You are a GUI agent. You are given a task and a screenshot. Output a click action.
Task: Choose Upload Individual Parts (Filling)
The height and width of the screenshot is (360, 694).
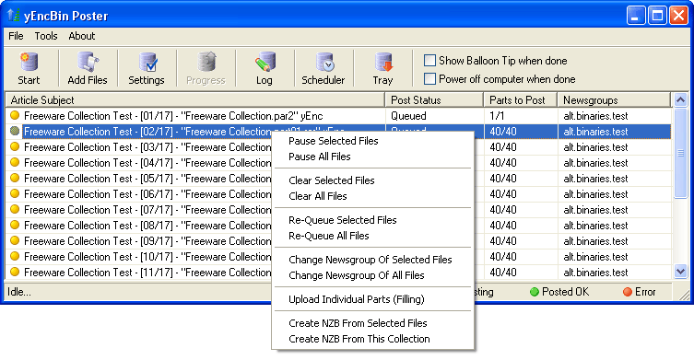pos(372,299)
